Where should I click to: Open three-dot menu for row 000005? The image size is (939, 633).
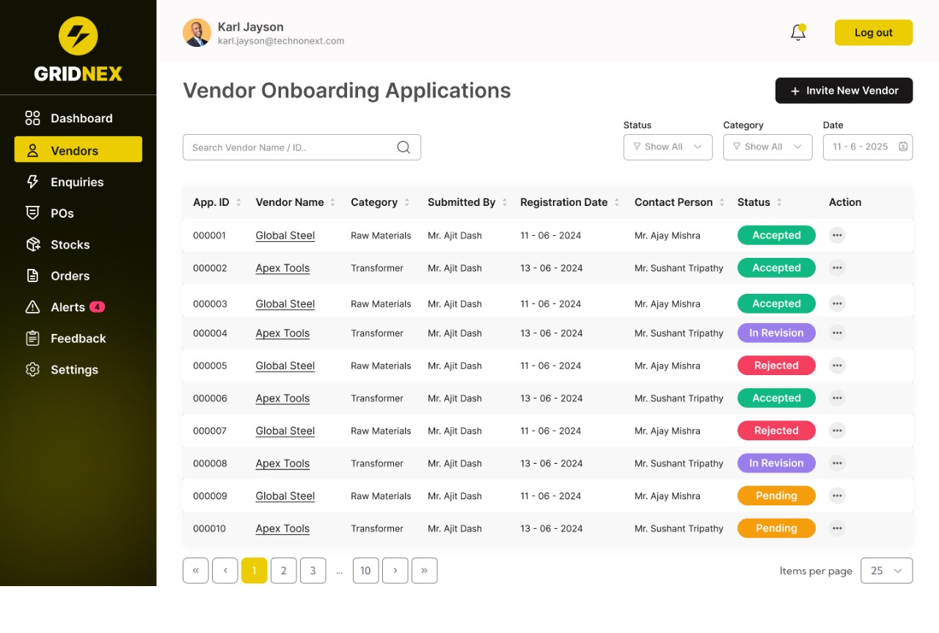[x=837, y=366]
